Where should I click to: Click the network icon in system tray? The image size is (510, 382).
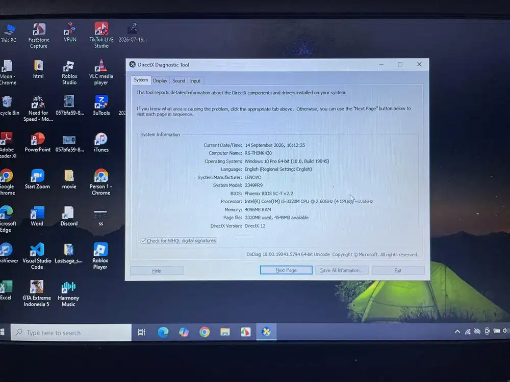467,332
